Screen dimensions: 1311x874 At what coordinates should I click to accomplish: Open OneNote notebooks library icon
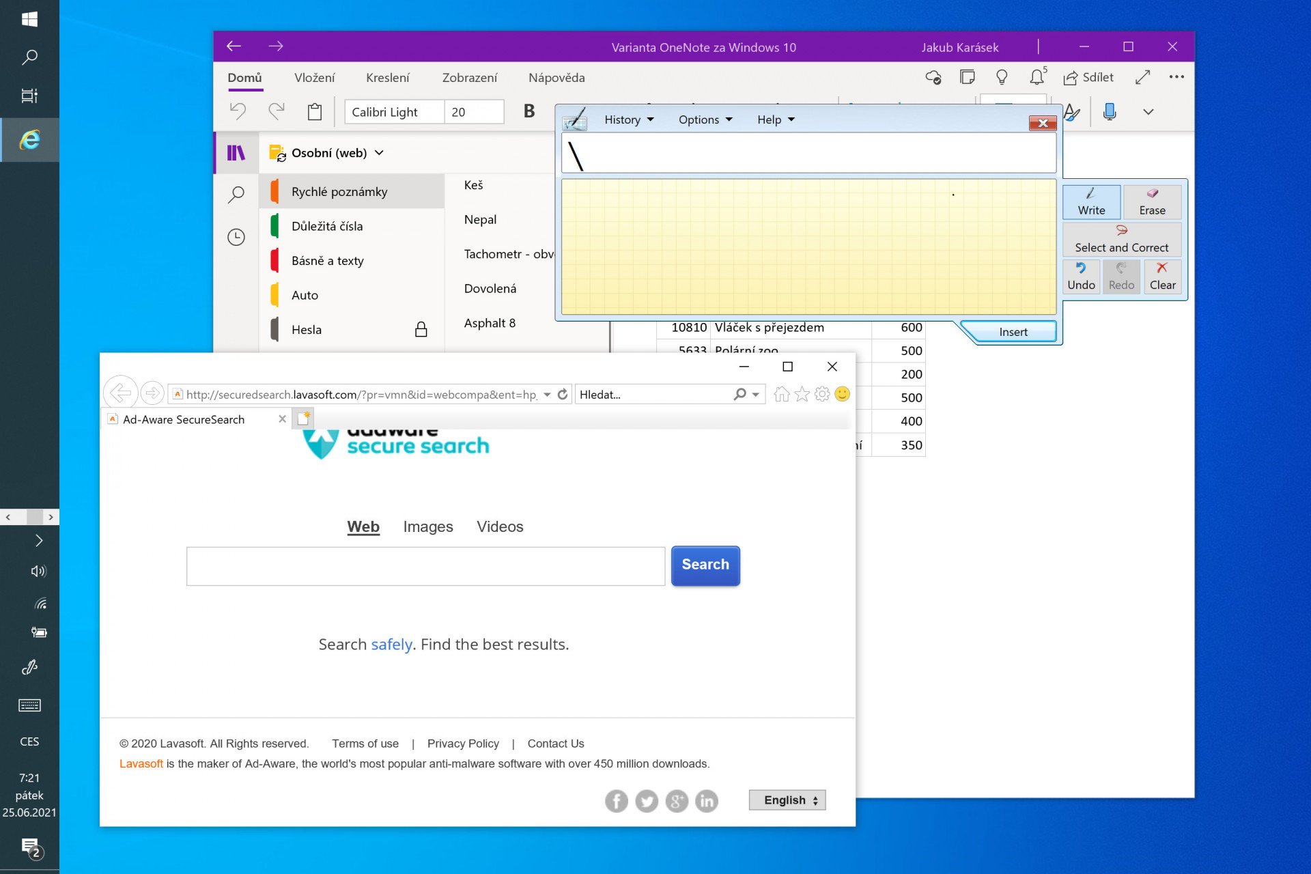coord(236,153)
